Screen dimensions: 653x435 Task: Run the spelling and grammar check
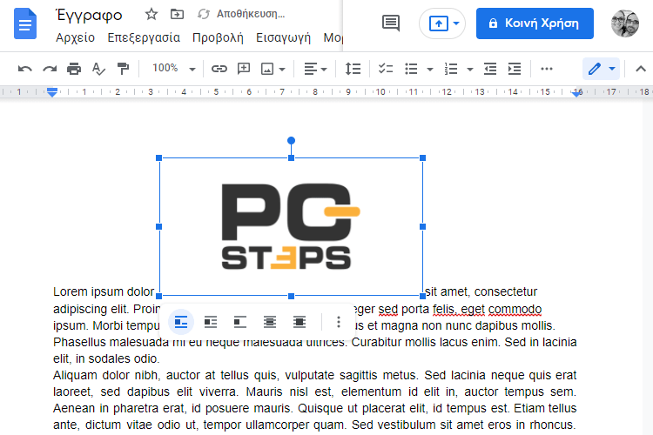98,69
